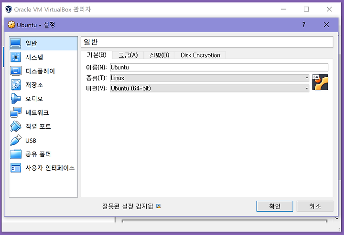The height and width of the screenshot is (235, 344).
Task: Open the 네트워크 computers icon
Action: (x=16, y=112)
